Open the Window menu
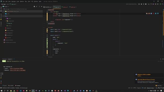The height and width of the screenshot is (92, 164). tap(36, 2)
